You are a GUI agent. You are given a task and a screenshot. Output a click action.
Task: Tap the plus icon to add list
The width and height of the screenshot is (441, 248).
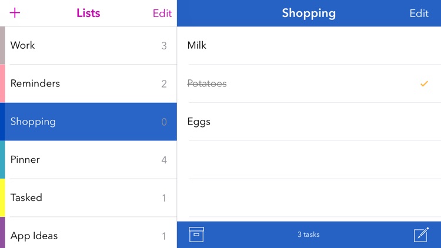click(15, 13)
